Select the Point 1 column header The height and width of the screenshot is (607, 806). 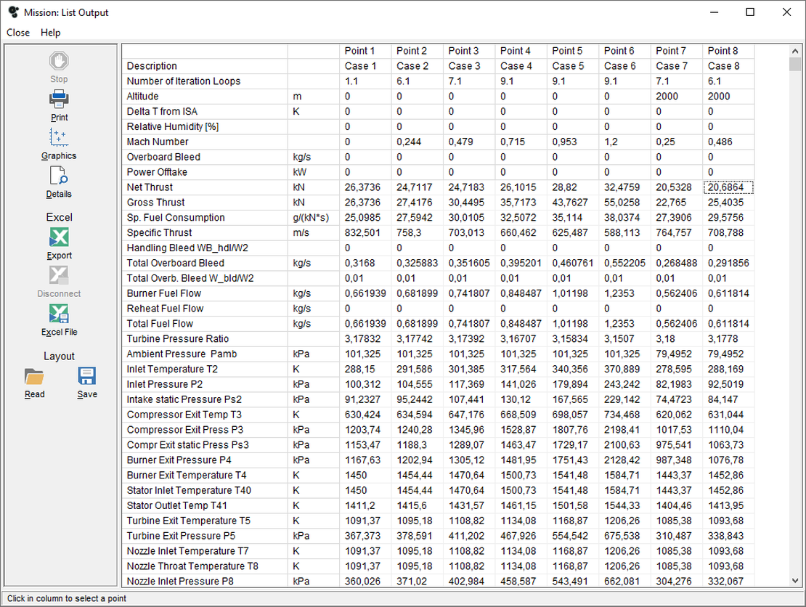360,51
